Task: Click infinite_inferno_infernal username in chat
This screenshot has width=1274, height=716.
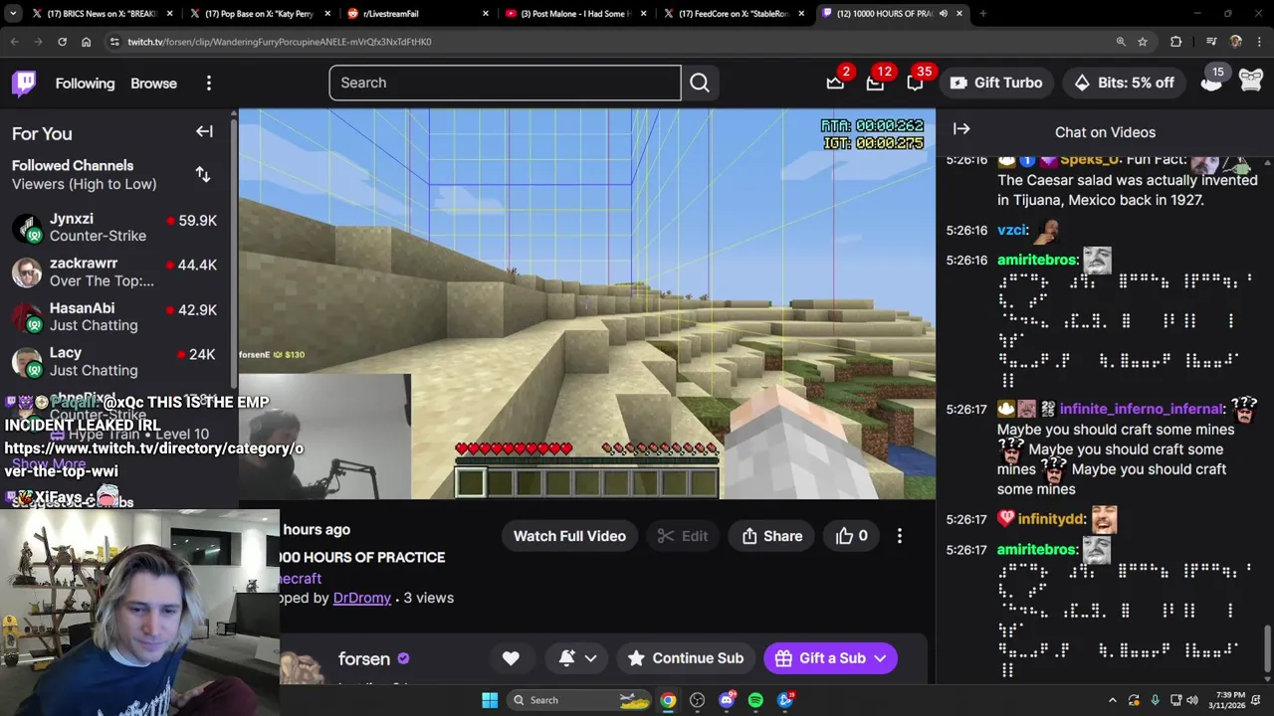Action: click(1142, 409)
